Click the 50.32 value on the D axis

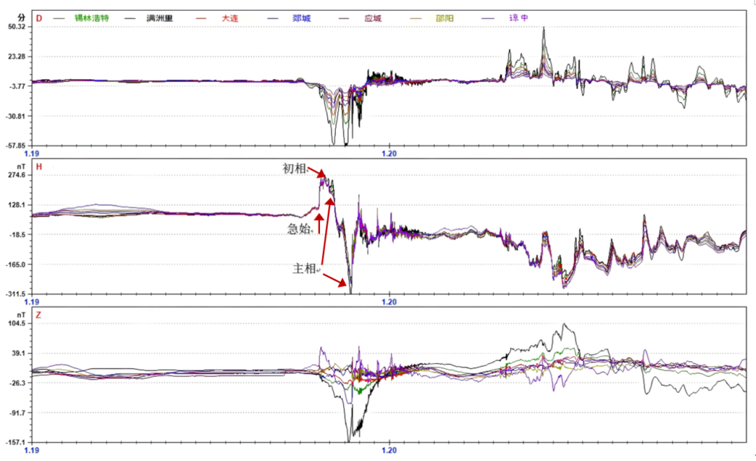pyautogui.click(x=16, y=27)
